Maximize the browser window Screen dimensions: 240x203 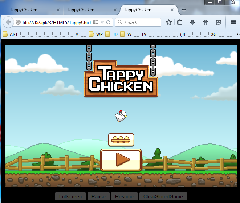pos(220,2)
